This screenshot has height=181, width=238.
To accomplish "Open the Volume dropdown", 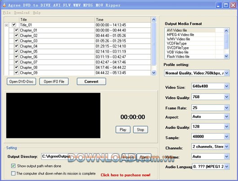I will [x=226, y=157].
